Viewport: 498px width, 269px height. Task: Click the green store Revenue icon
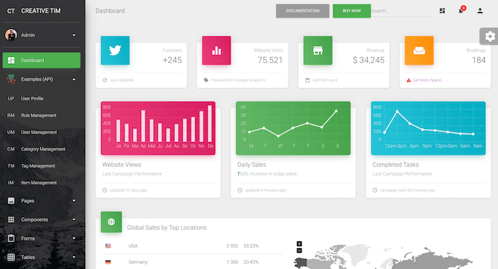click(x=317, y=50)
